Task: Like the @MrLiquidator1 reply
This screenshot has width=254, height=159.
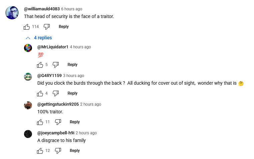Action: [x=40, y=65]
